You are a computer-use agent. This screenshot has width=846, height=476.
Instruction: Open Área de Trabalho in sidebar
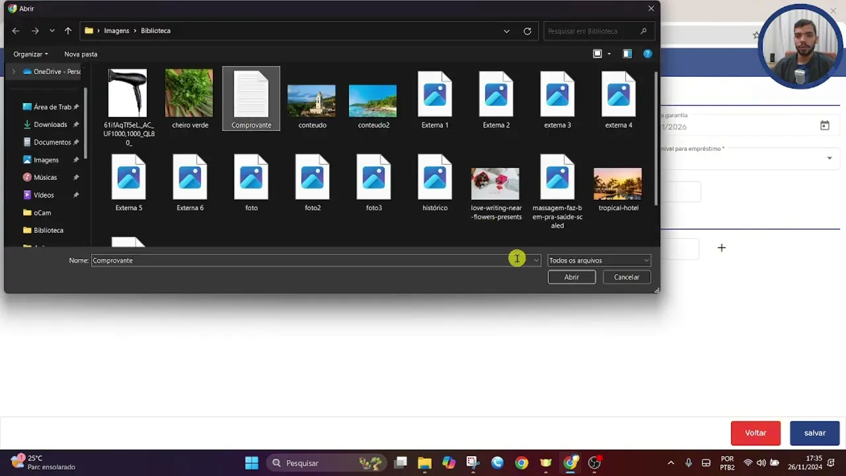50,107
